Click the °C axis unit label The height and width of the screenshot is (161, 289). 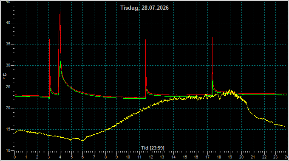click(x=5, y=76)
